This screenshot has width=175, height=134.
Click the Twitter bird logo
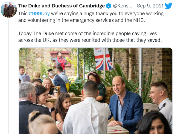pyautogui.click(x=168, y=6)
